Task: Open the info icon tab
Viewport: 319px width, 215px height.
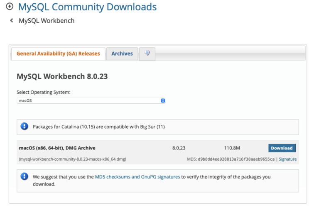Action: [x=147, y=54]
